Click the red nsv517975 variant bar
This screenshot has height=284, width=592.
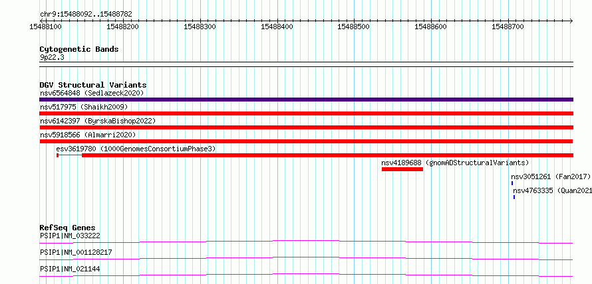[306, 113]
